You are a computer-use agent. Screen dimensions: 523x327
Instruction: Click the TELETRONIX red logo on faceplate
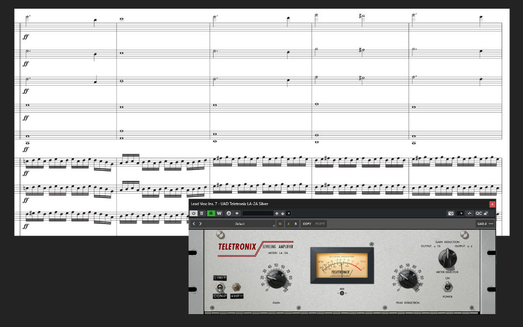tap(237, 247)
